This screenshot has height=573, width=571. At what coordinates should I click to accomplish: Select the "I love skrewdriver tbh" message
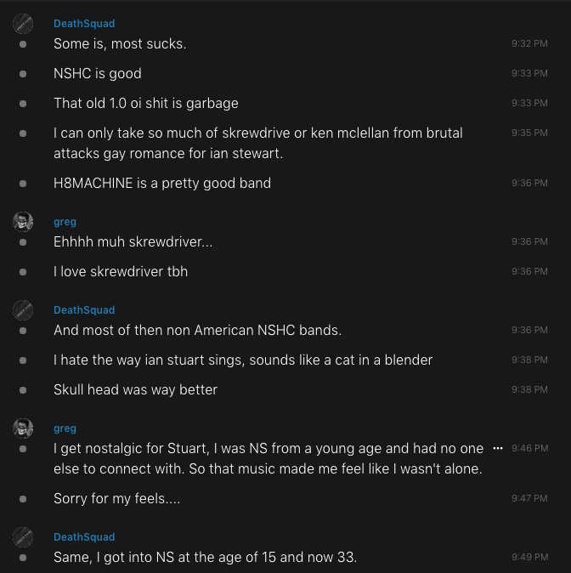point(121,271)
